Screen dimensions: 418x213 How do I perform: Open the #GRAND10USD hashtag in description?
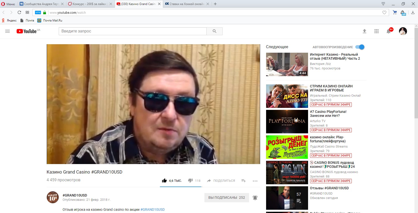[152, 210]
